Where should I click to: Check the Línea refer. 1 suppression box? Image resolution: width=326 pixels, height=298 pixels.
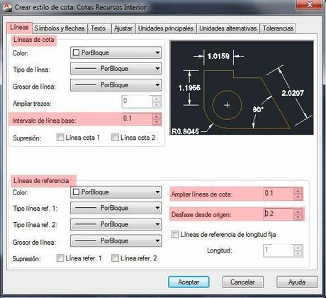(60, 258)
